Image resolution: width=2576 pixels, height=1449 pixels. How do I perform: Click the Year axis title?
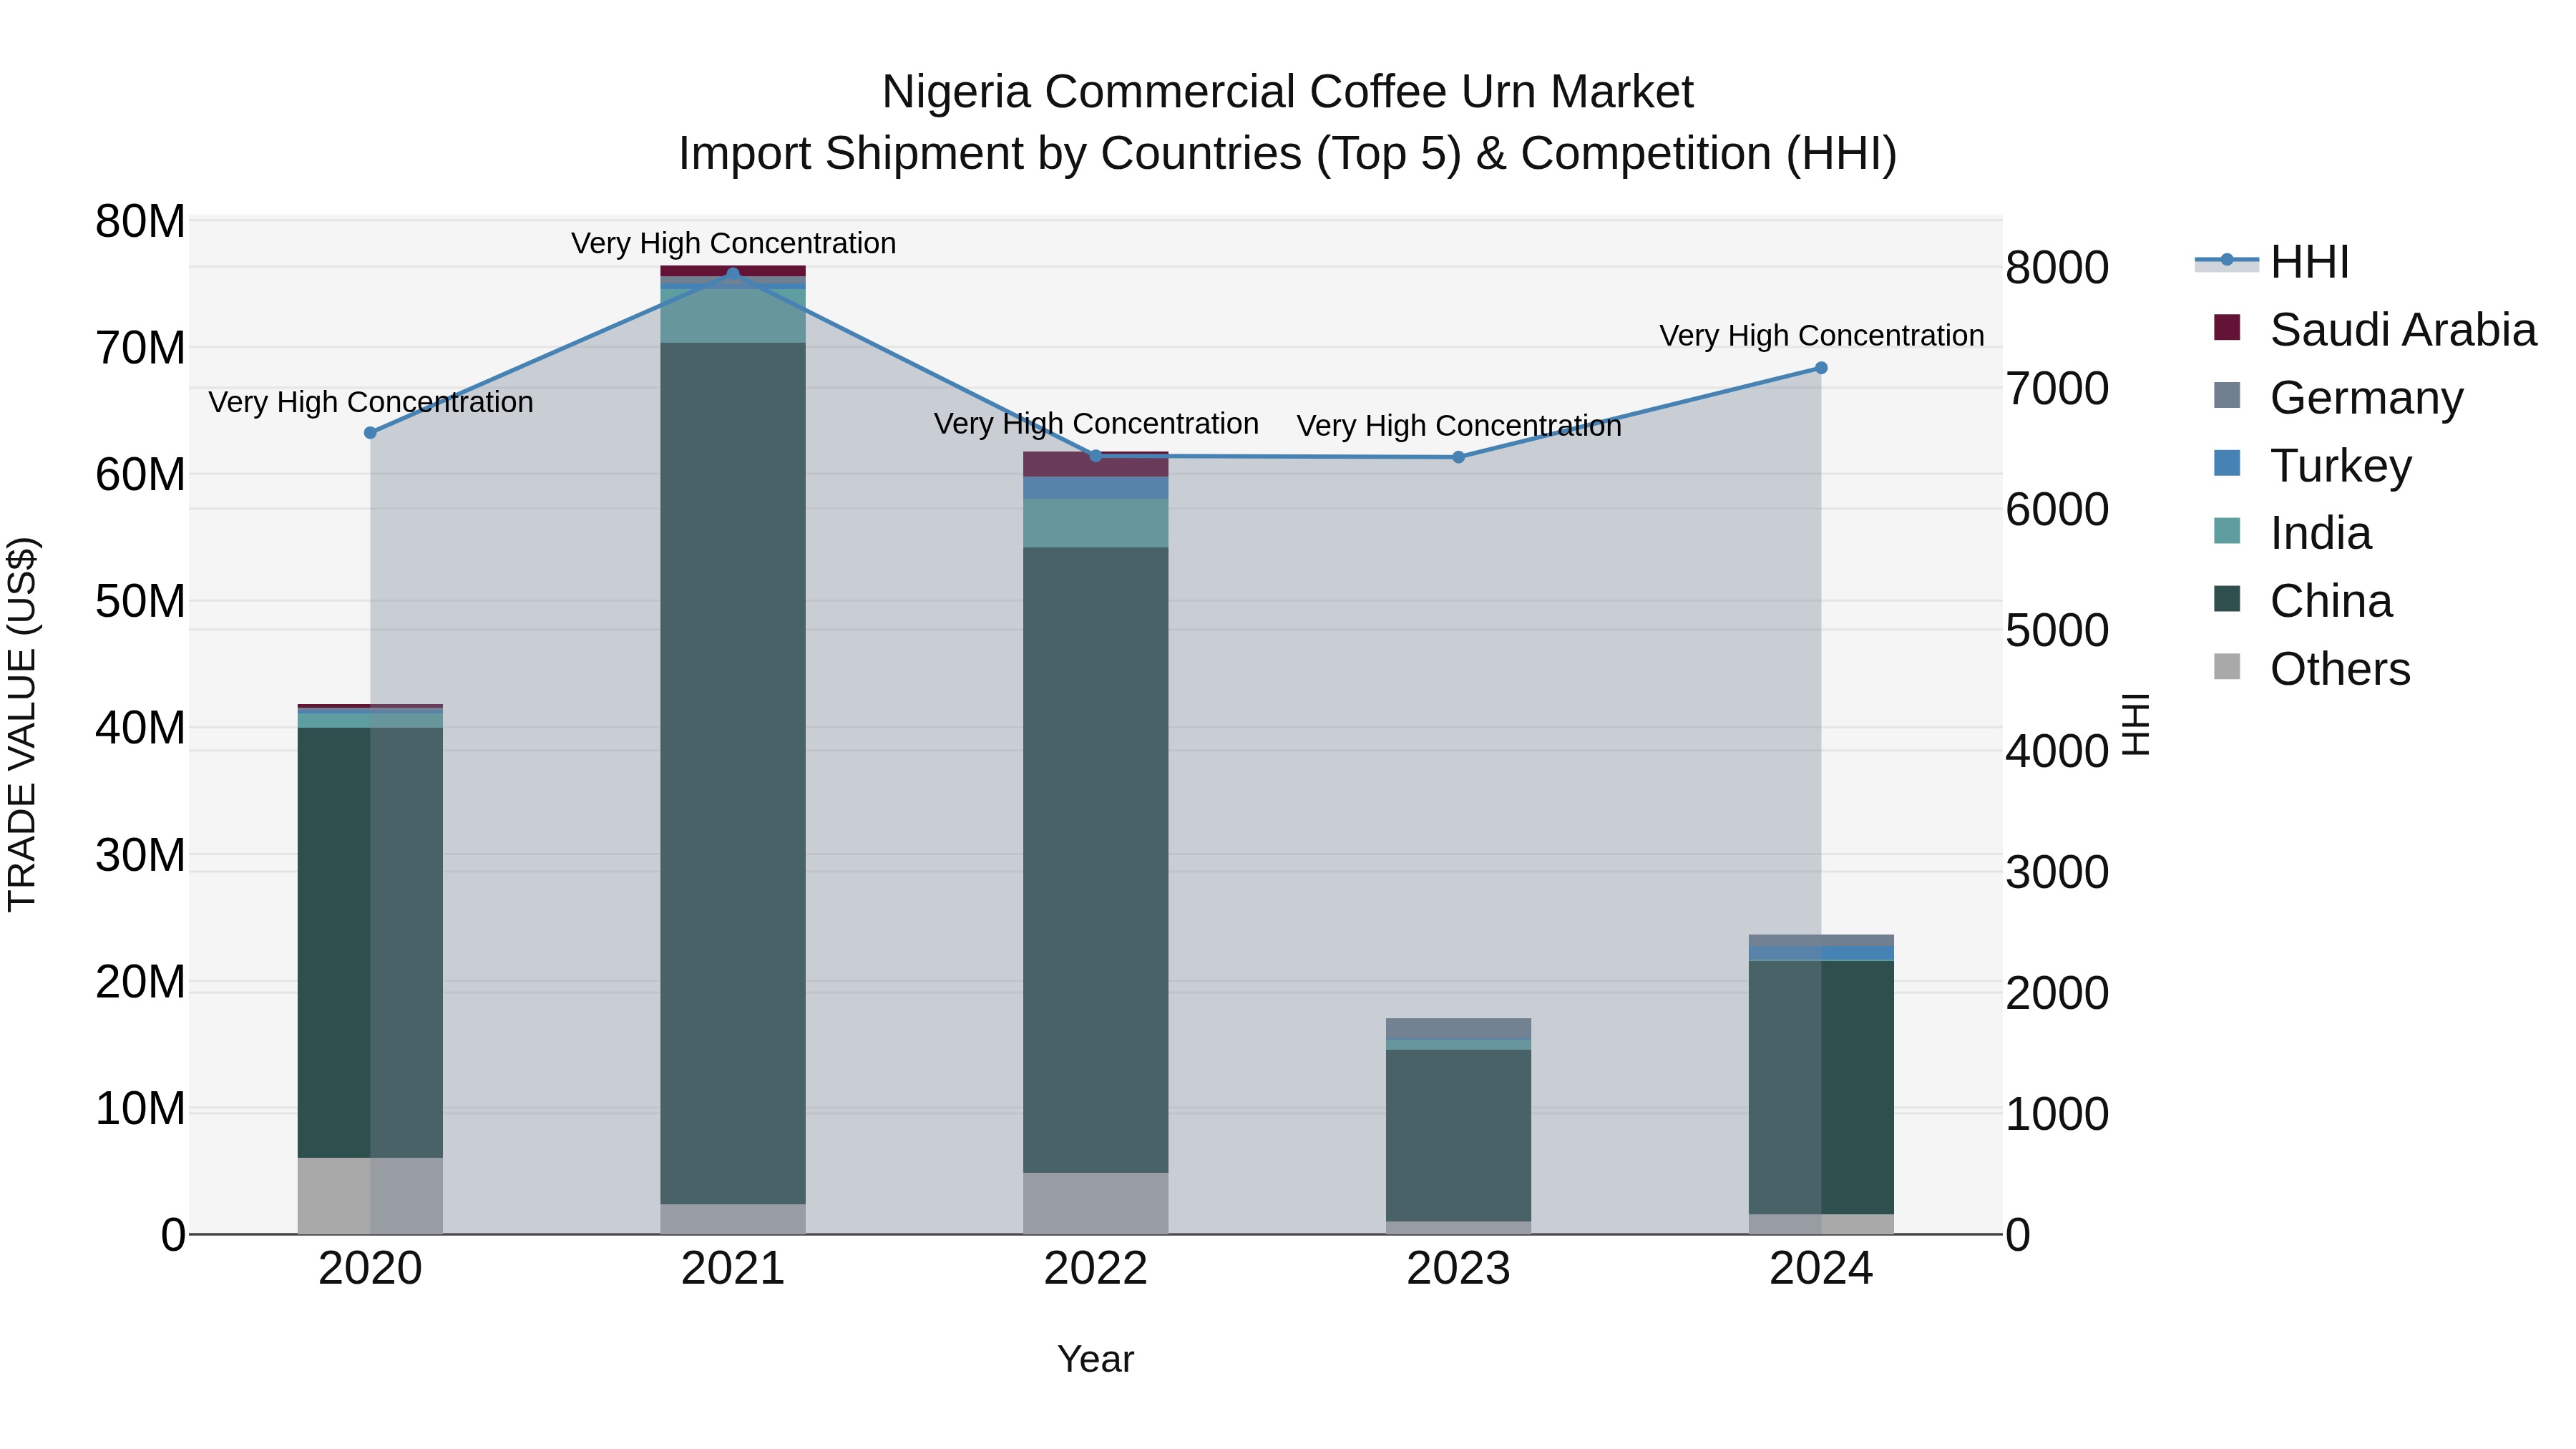click(1096, 1359)
